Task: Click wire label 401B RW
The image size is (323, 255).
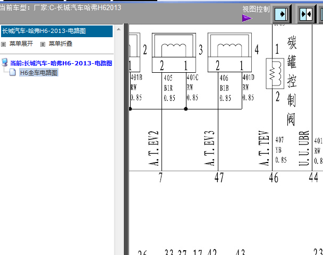Action: (137, 88)
